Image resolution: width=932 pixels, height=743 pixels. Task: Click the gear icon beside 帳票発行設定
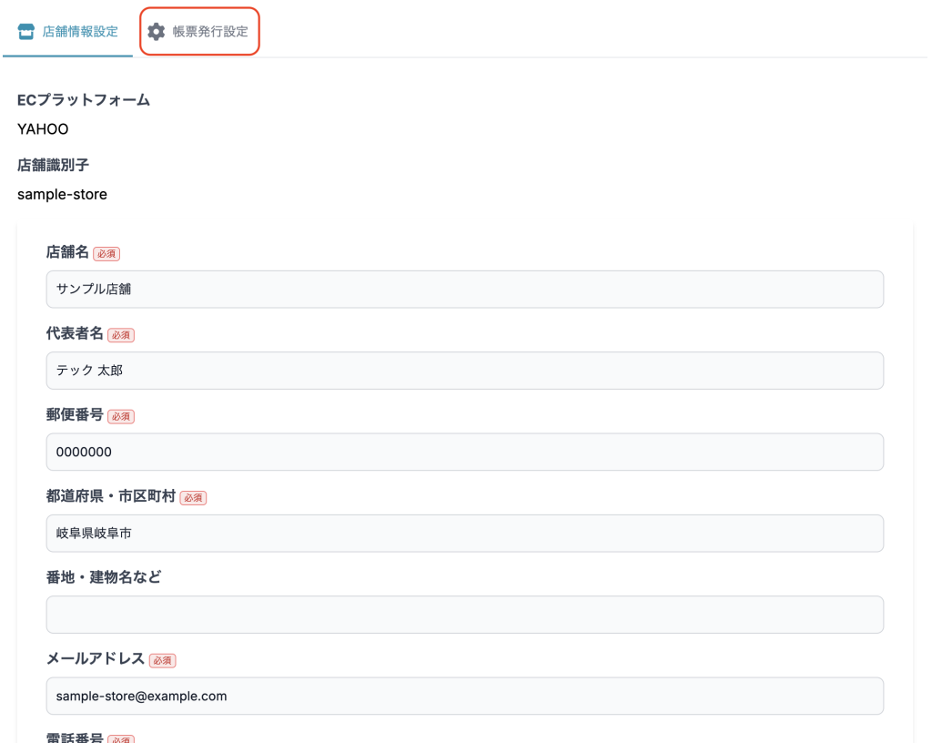point(157,32)
